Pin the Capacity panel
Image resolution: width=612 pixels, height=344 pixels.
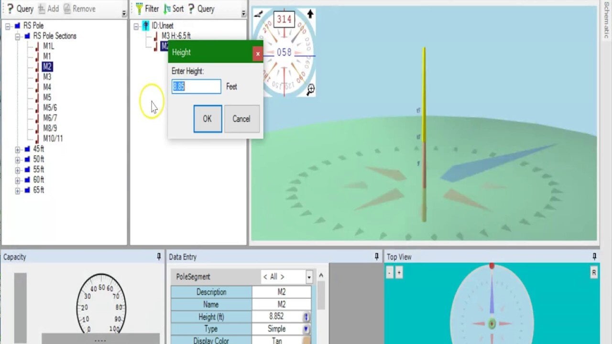click(x=159, y=257)
